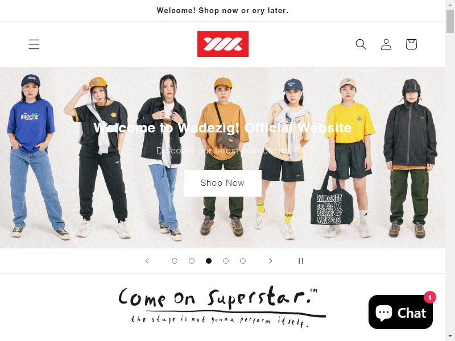Viewport: 455px width, 341px height.
Task: Click the red Wadezig logo
Action: tap(223, 44)
